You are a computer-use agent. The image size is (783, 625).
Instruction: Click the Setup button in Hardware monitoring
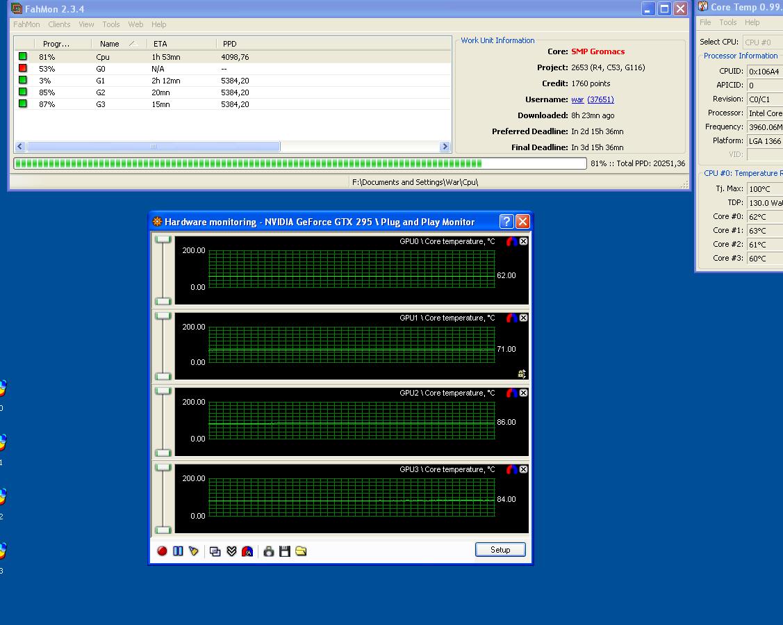(x=500, y=549)
